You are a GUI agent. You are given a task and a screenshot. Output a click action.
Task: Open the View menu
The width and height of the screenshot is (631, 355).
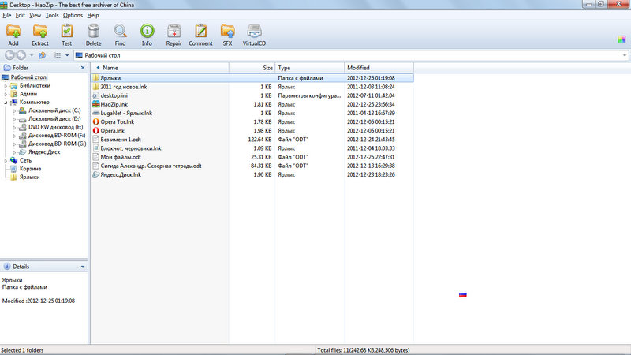pos(35,15)
